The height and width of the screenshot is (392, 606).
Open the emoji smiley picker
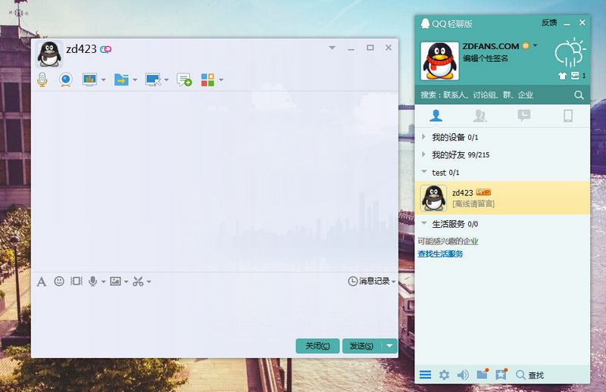pos(59,282)
